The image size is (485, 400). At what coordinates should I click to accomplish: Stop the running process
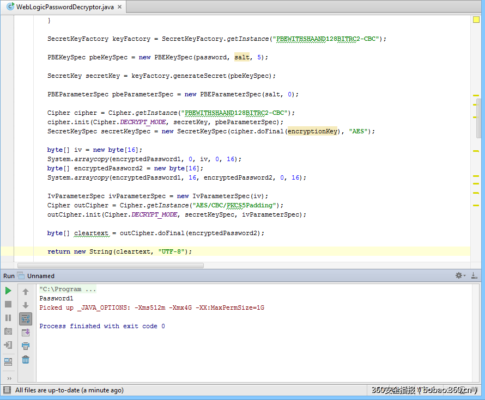point(8,304)
